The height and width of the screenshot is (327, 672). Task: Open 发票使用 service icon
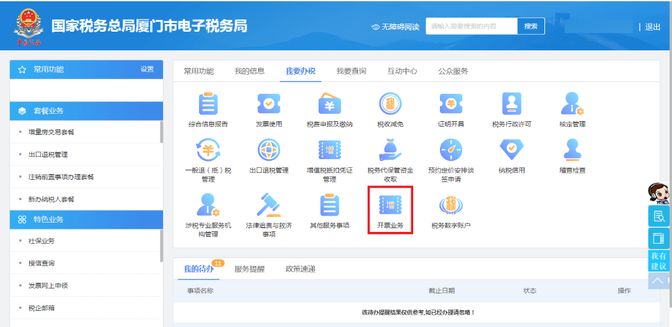click(269, 104)
